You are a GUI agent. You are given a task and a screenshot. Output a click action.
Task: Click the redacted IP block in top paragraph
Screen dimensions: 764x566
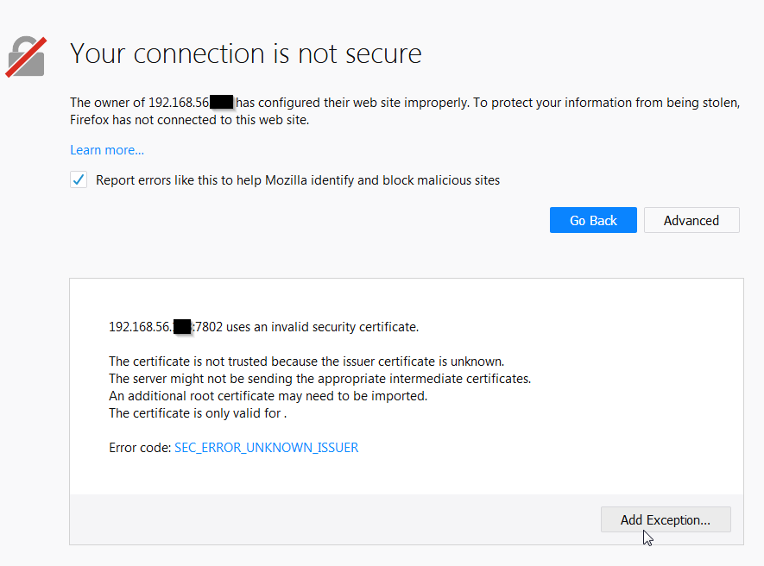coord(222,103)
